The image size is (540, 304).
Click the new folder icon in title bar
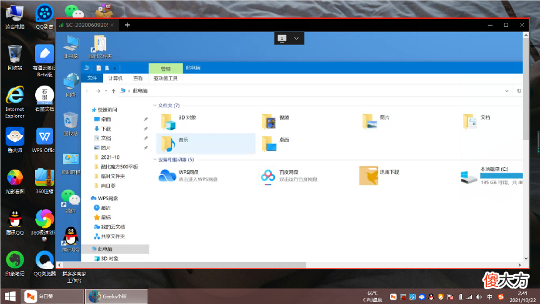pyautogui.click(x=107, y=68)
